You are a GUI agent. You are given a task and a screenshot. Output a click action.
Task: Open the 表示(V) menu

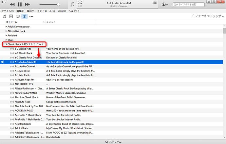(x=30, y=11)
